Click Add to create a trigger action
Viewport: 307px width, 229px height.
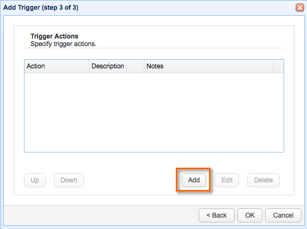click(194, 180)
